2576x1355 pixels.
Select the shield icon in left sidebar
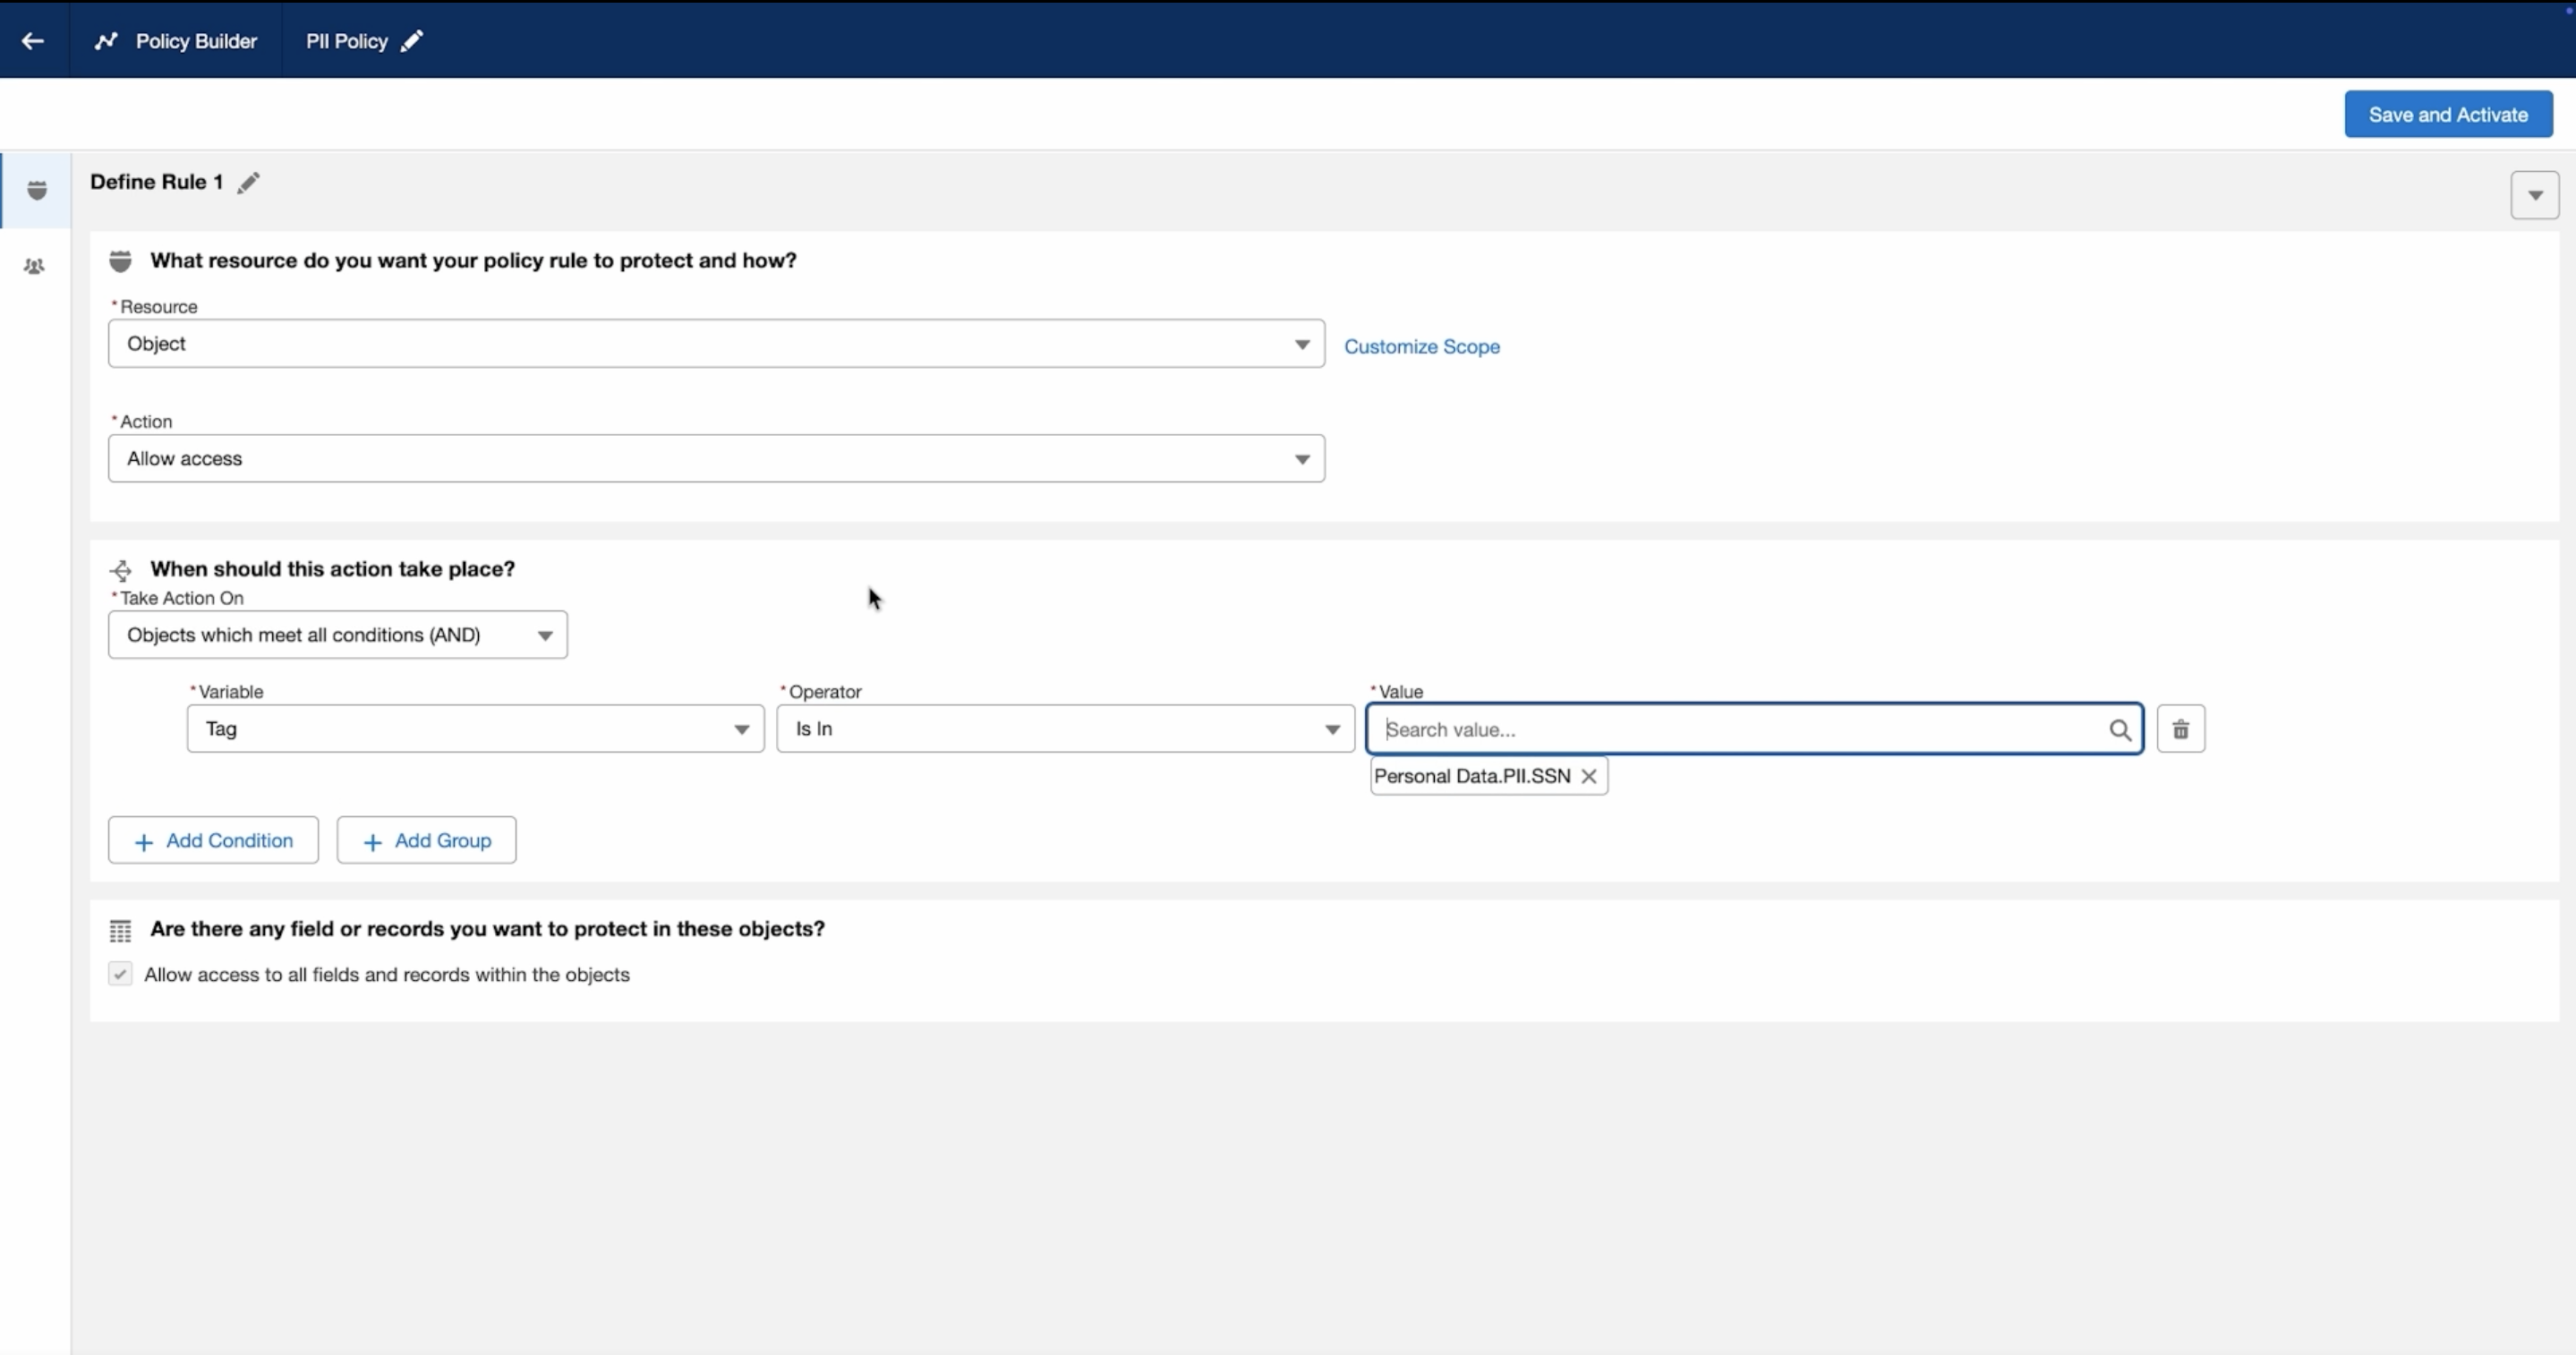click(37, 190)
